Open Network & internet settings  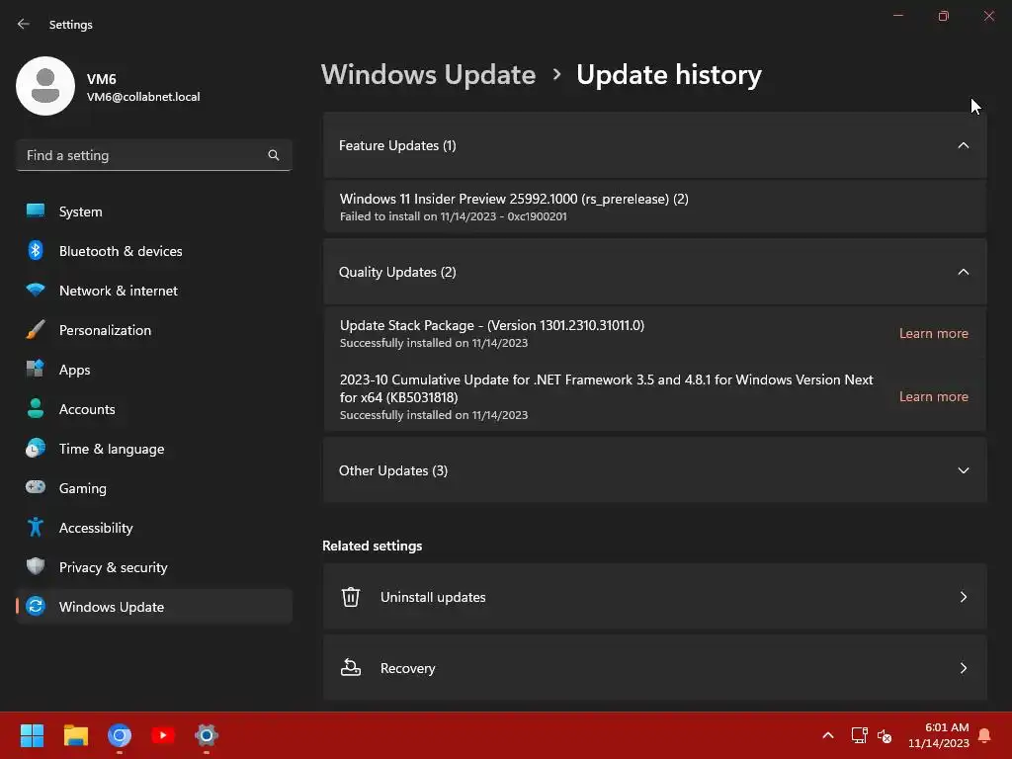[154, 291]
